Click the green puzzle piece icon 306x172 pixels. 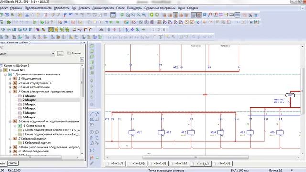click(9, 22)
